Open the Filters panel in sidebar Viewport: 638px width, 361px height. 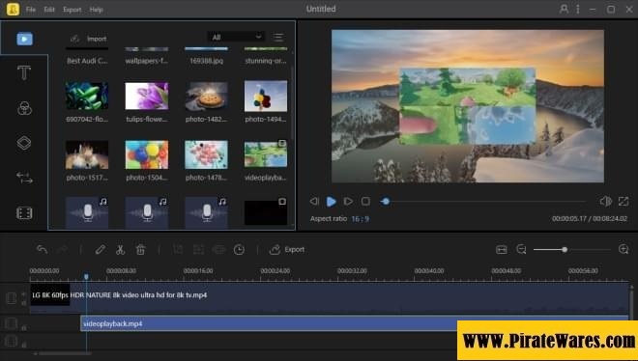click(x=24, y=108)
